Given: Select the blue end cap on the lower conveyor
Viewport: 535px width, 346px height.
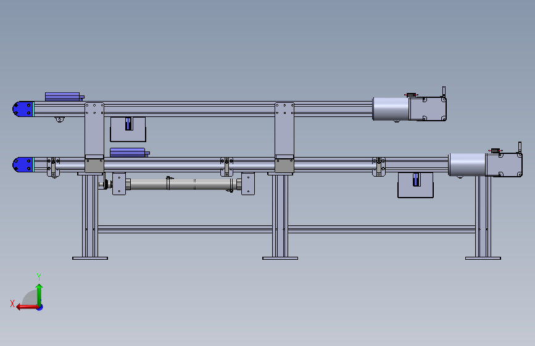Looking at the screenshot, I should coord(22,165).
